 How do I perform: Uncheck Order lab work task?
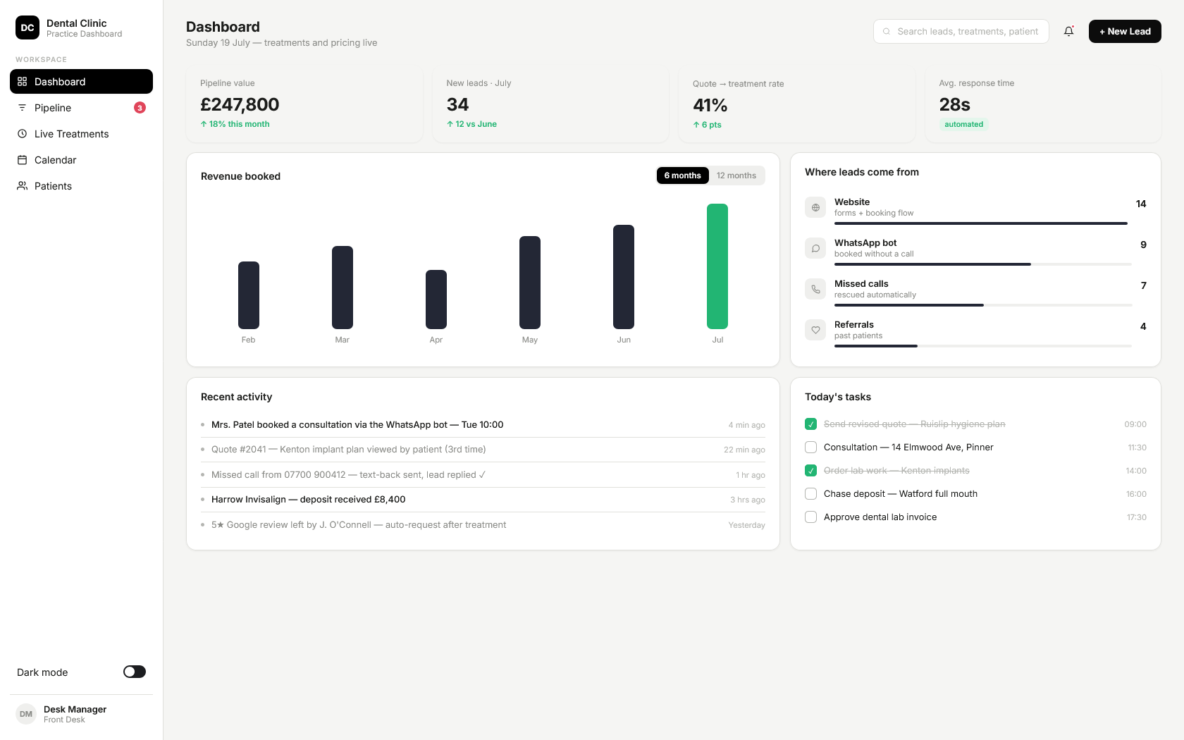[x=810, y=471]
